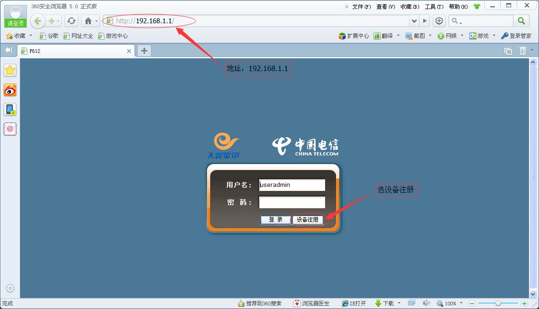This screenshot has width=539, height=309.
Task: Click the 设备注册 device register button
Action: pyautogui.click(x=308, y=220)
